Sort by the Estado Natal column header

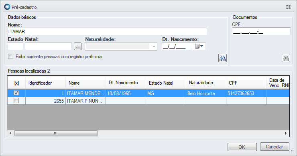166,83
